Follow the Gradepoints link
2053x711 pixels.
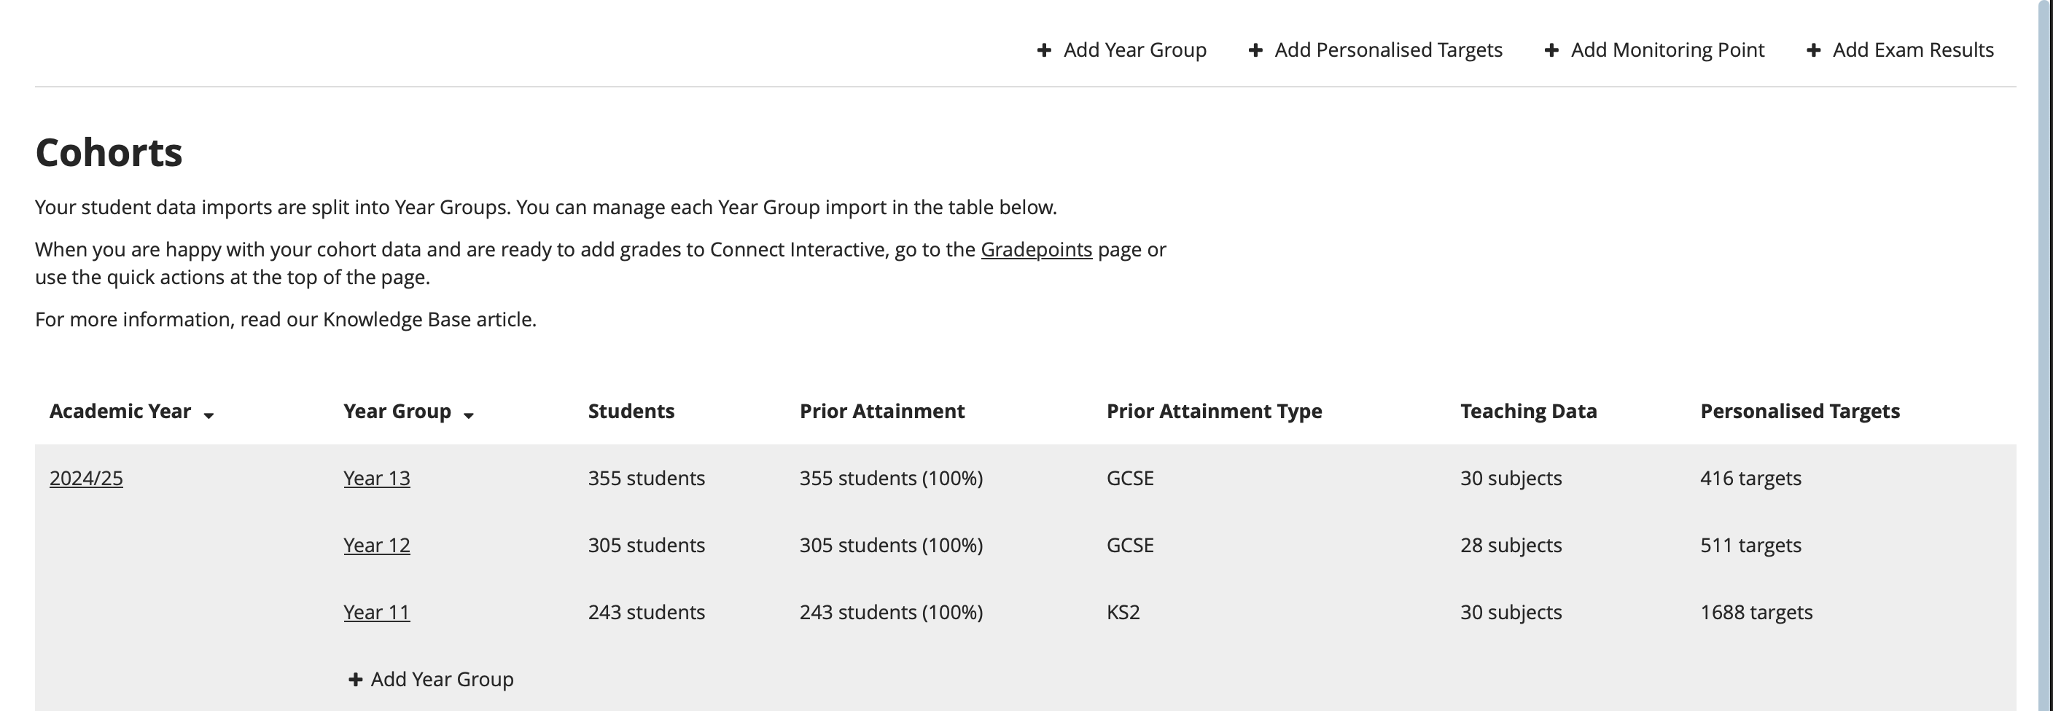tap(1036, 249)
